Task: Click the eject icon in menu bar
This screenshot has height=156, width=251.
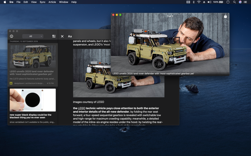Action: (x=204, y=2)
